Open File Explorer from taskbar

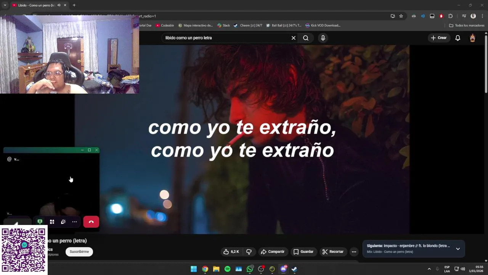[x=216, y=269]
